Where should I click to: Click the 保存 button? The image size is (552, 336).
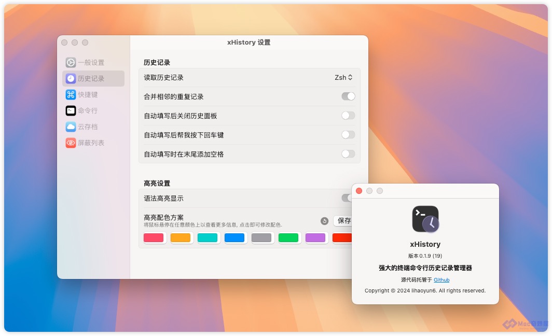(343, 220)
